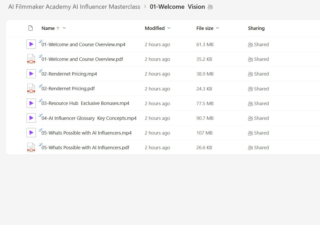The width and height of the screenshot is (320, 225).
Task: Click the file type column header icon
Action: (x=31, y=28)
